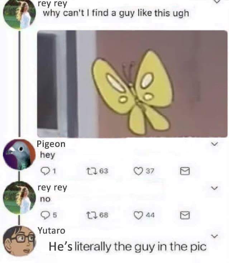
Task: Share rey rey's "no" tweet by message
Action: (x=185, y=215)
